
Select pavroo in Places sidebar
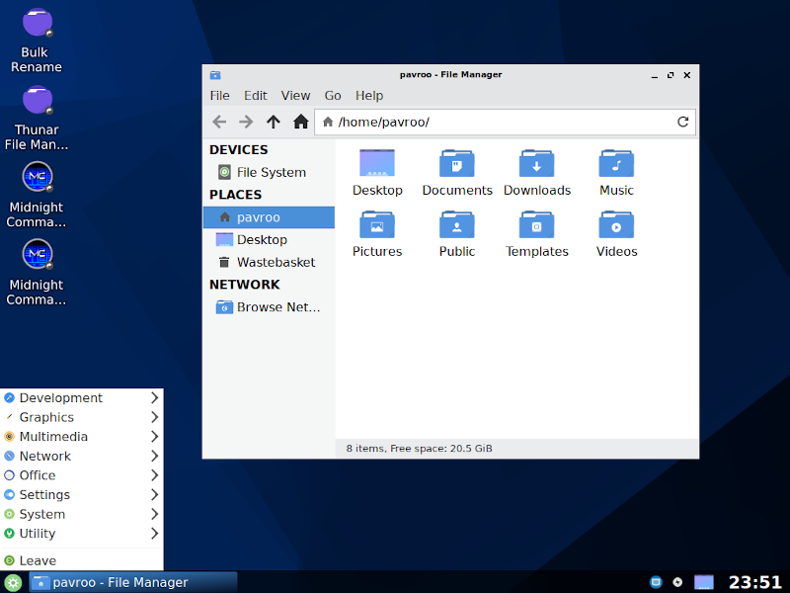pos(269,217)
